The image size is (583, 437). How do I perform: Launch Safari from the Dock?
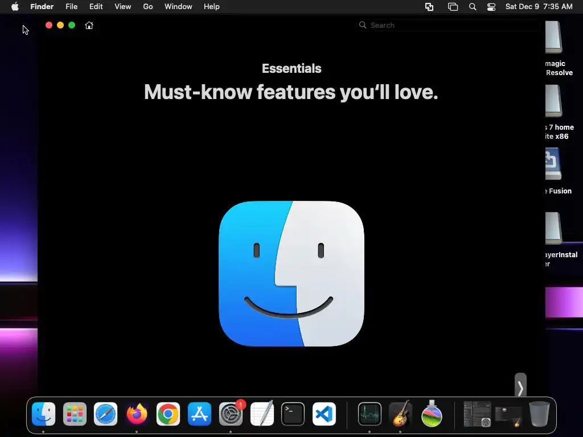[x=105, y=414]
